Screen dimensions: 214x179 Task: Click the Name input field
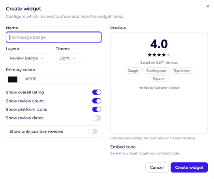(x=54, y=37)
